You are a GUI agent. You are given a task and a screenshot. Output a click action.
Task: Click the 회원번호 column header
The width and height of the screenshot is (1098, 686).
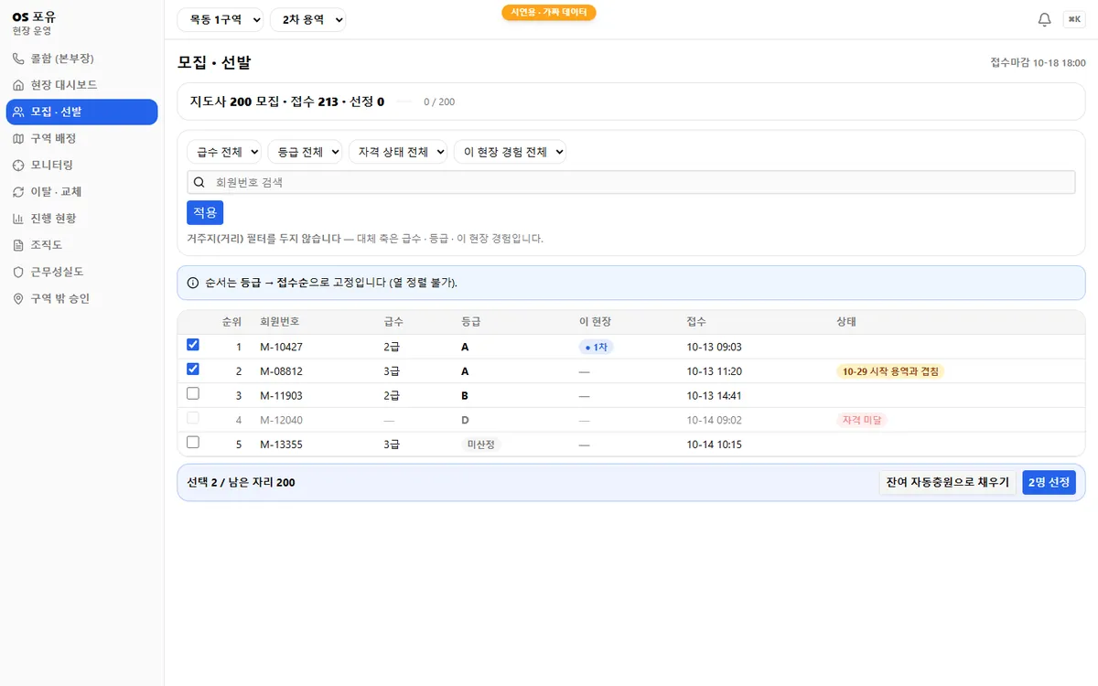(x=279, y=322)
